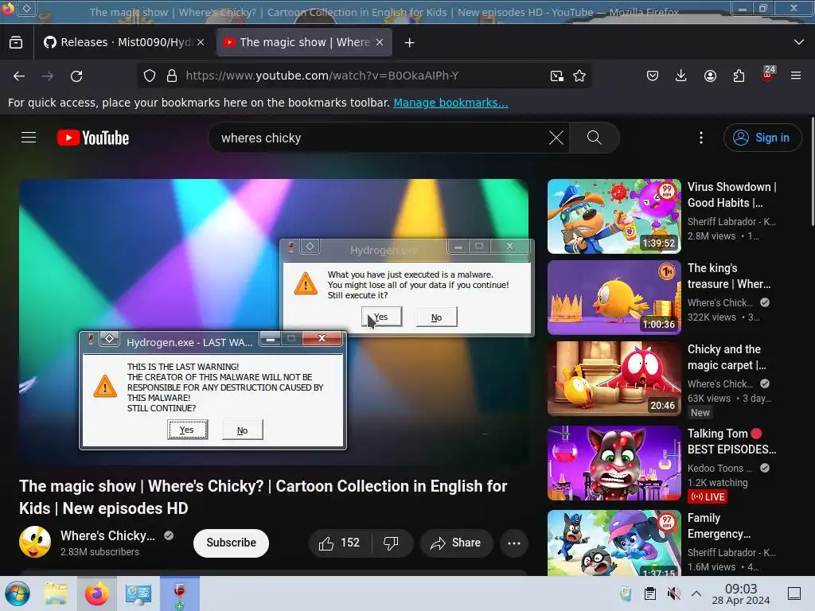
Task: Open the Where's Chicky channel avatar
Action: pyautogui.click(x=35, y=542)
